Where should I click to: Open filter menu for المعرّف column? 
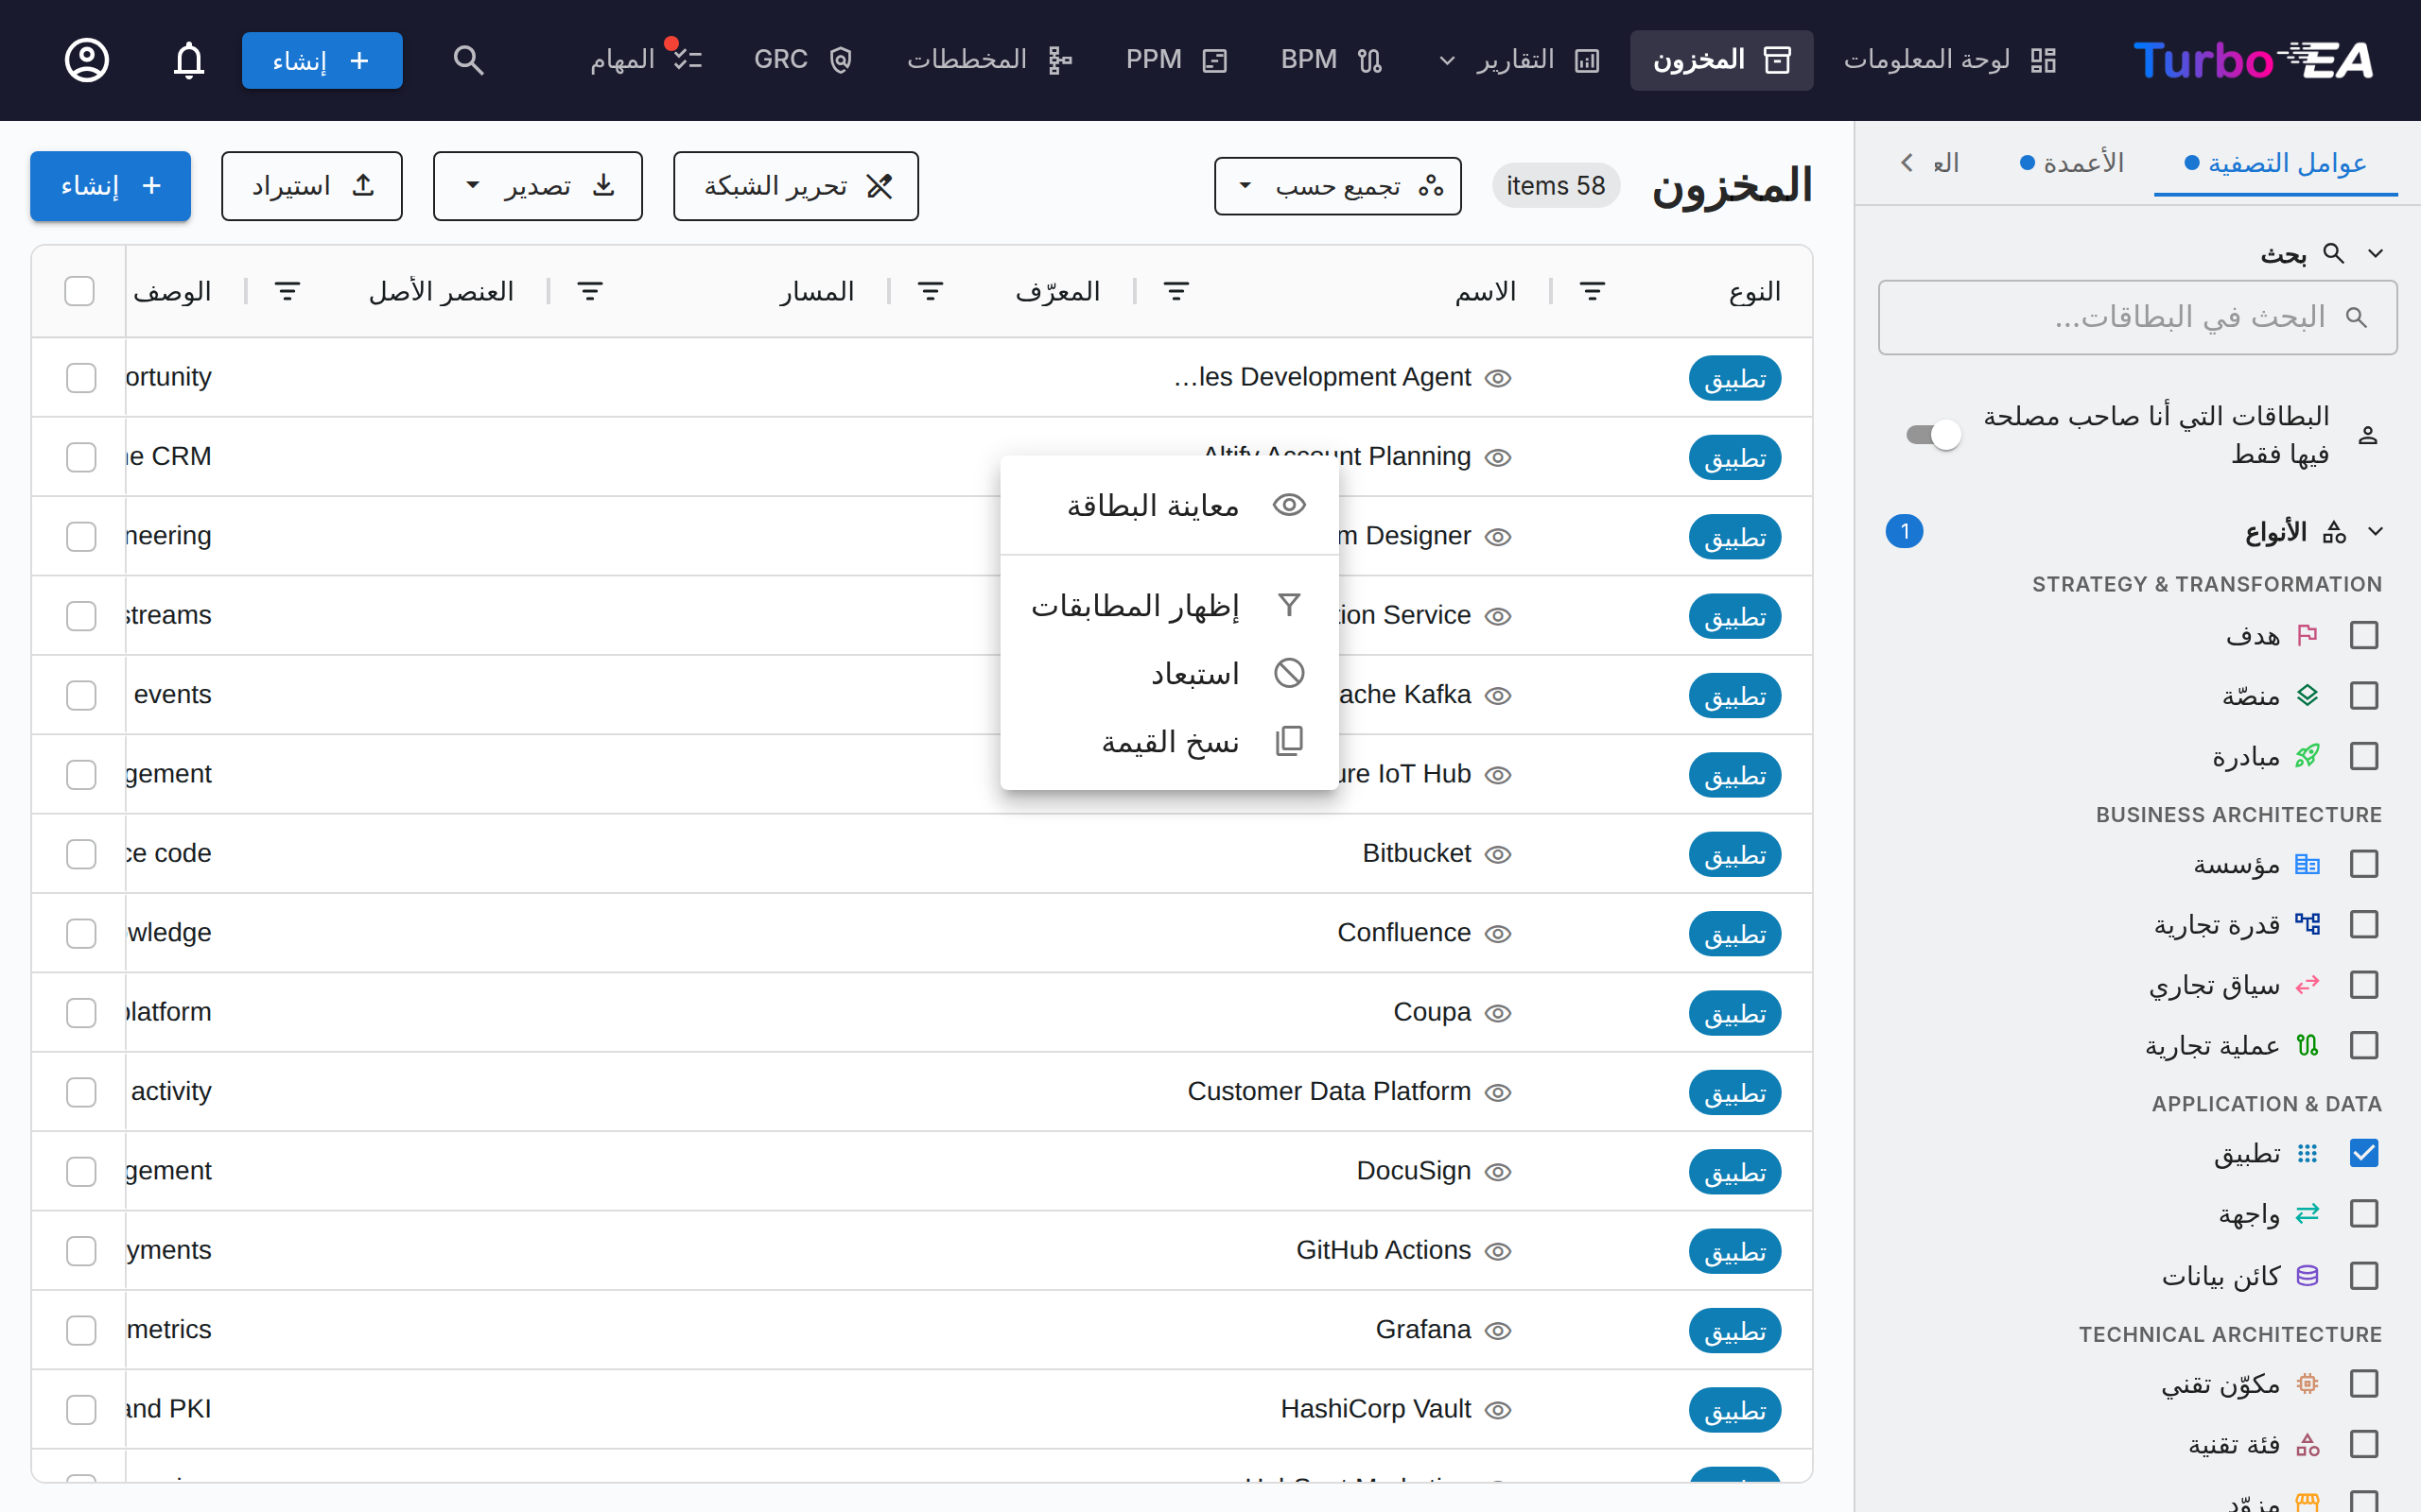click(x=931, y=291)
